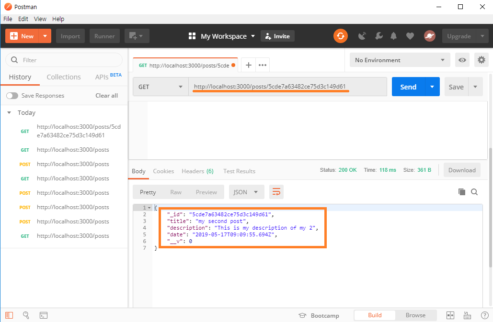The height and width of the screenshot is (322, 493).
Task: Toggle the Save Responses switch
Action: pos(12,95)
